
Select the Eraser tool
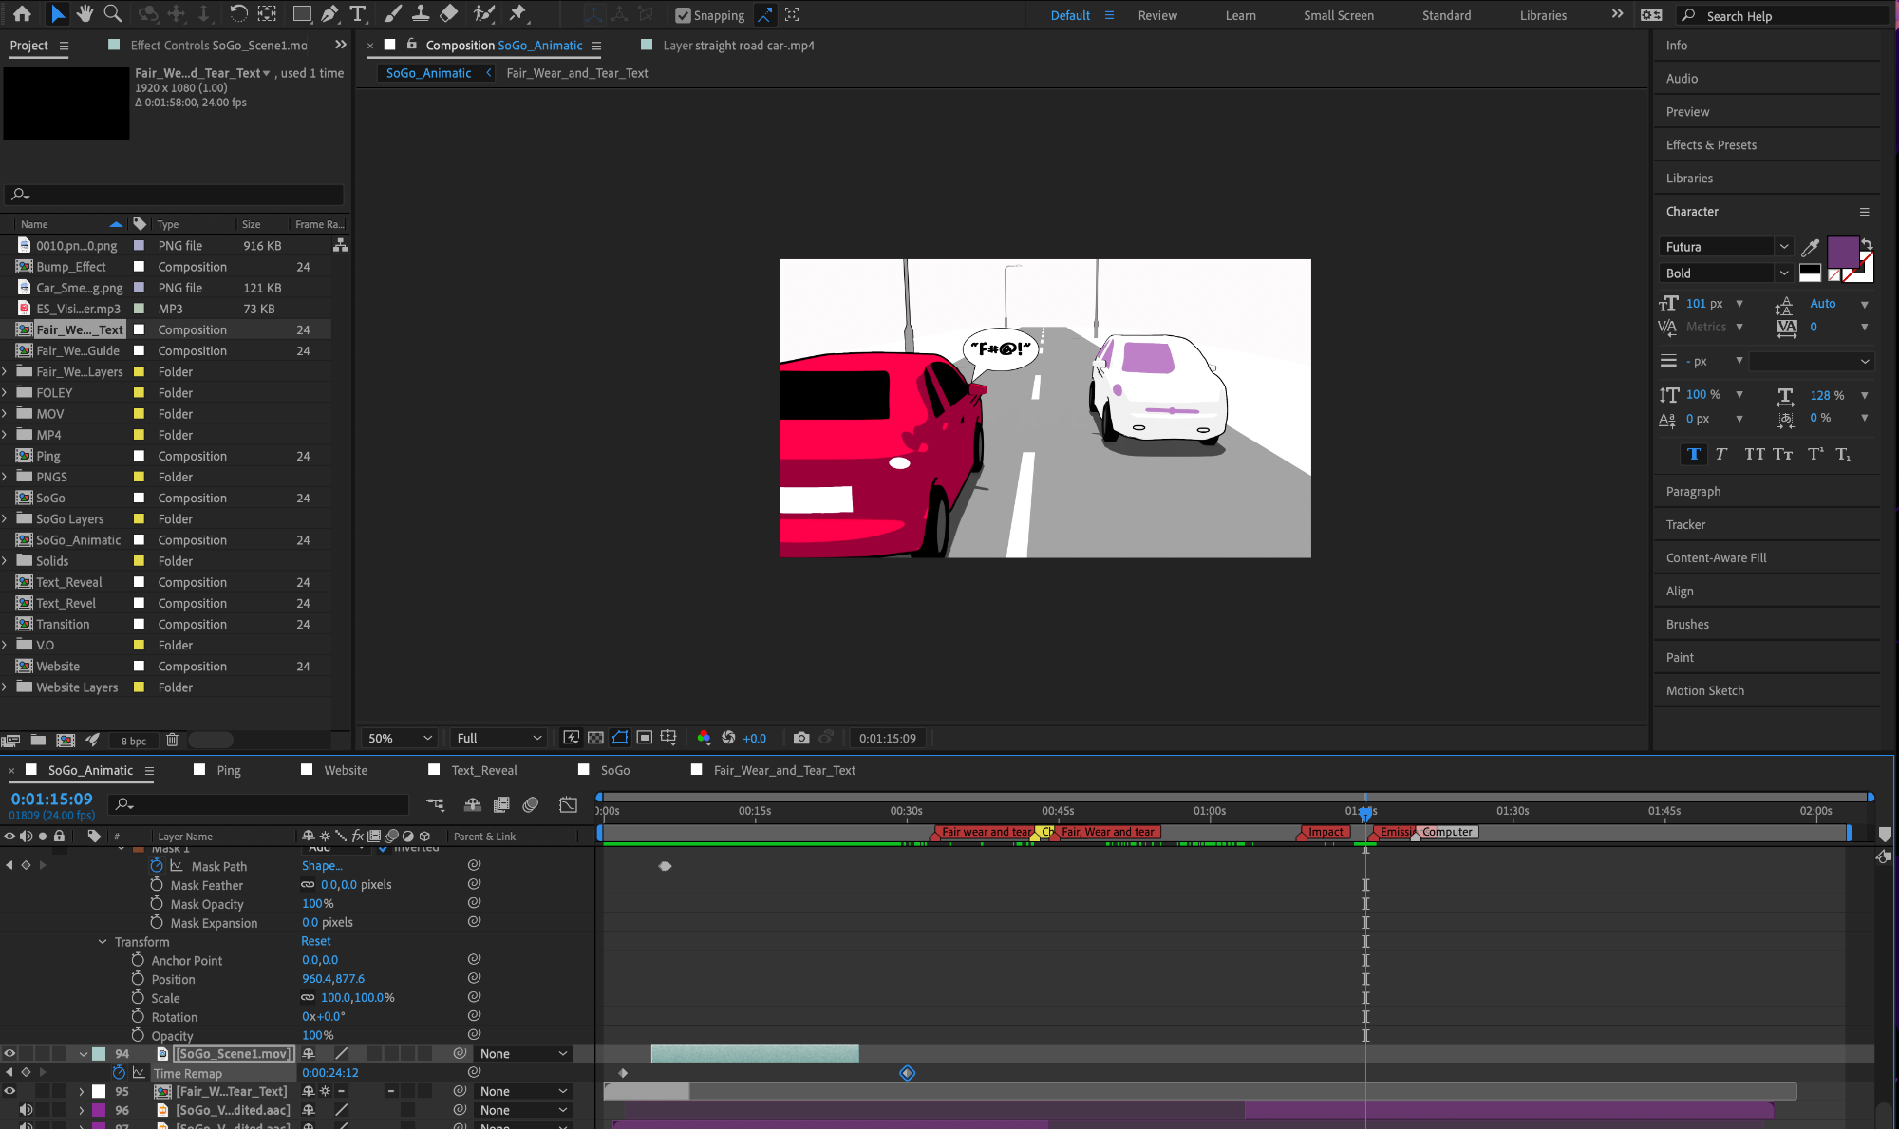pyautogui.click(x=448, y=13)
